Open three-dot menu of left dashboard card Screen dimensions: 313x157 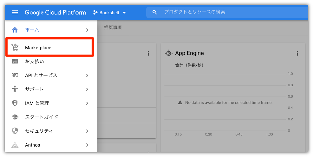pos(148,53)
